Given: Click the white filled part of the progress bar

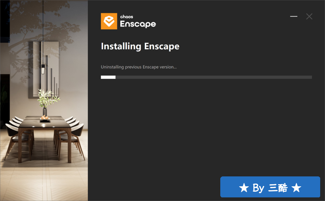Looking at the screenshot, I should [108, 77].
